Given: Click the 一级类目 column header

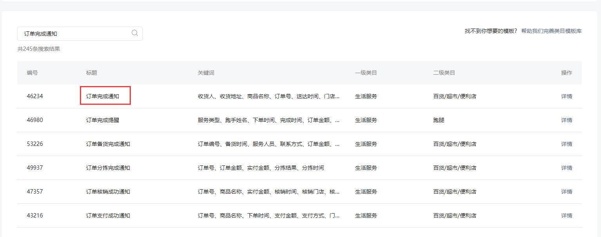Looking at the screenshot, I should tap(366, 73).
